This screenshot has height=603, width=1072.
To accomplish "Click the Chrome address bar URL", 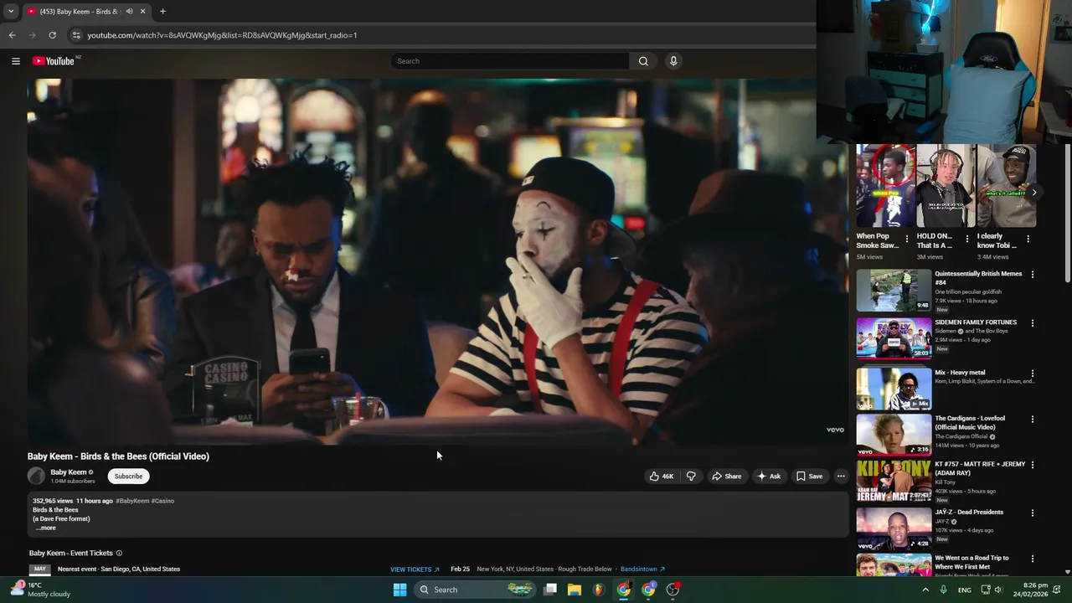I will click(x=222, y=35).
